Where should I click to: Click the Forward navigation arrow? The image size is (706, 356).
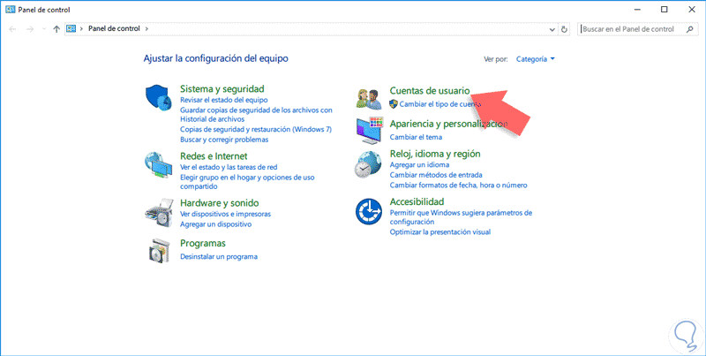point(30,29)
